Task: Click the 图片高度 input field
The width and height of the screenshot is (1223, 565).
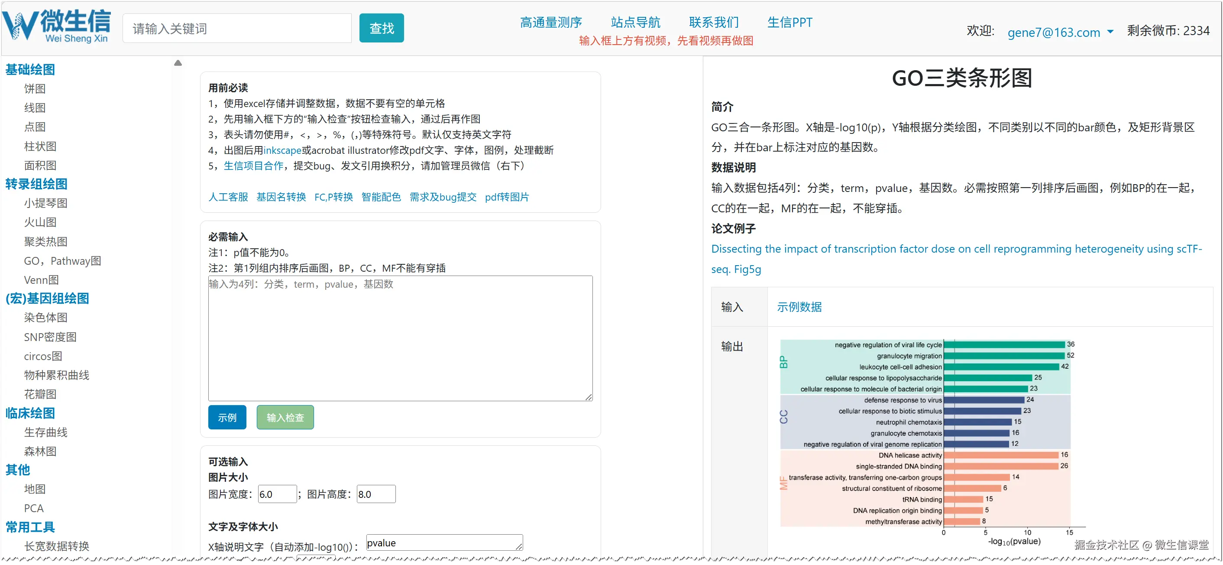Action: pos(376,495)
